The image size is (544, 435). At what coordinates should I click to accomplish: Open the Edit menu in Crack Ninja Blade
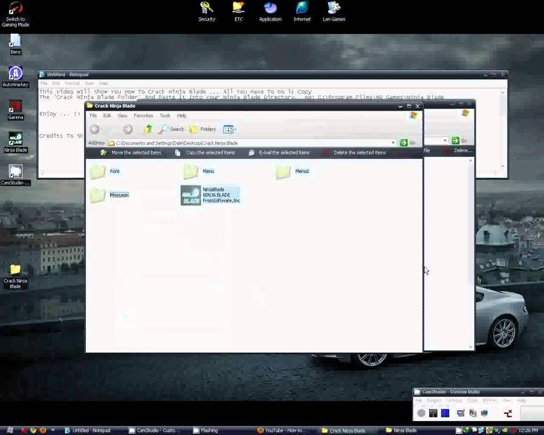[107, 115]
